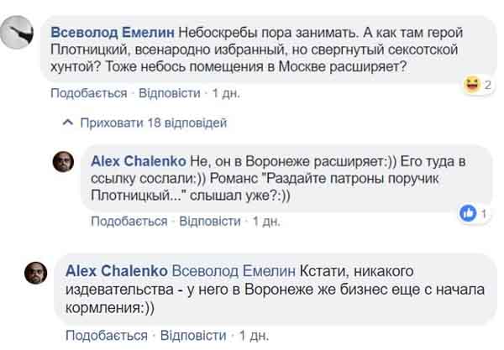Open Alex Chalenko's name link on last comment
This screenshot has width=504, height=350.
coord(115,269)
